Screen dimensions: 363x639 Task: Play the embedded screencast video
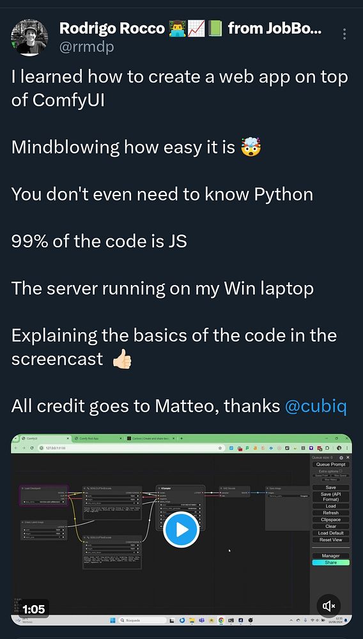click(181, 530)
